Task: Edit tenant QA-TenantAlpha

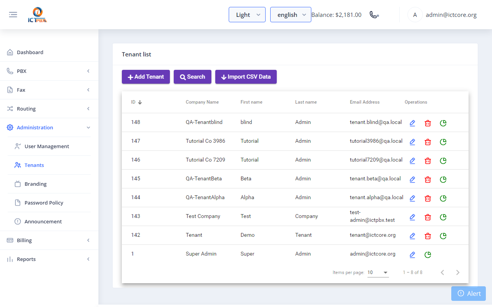Action: [412, 198]
